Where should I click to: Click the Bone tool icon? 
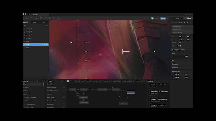(x=49, y=18)
